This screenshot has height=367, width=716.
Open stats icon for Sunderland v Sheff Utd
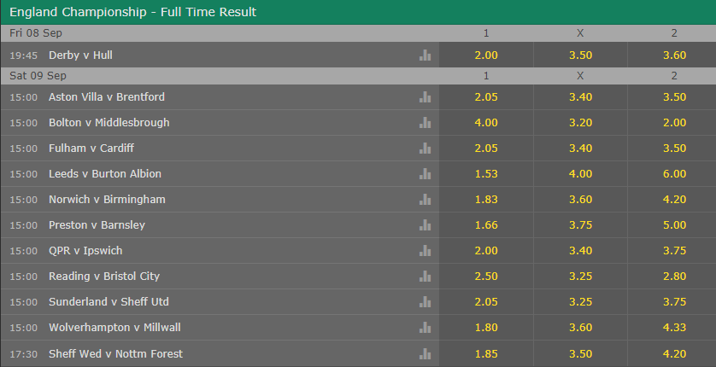pos(425,302)
